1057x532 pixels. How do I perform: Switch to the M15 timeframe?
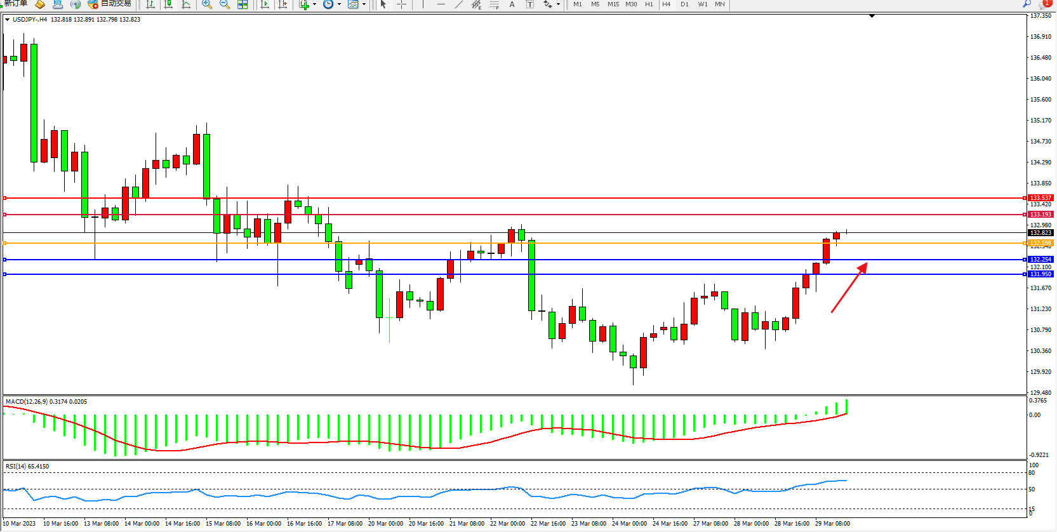pos(613,4)
